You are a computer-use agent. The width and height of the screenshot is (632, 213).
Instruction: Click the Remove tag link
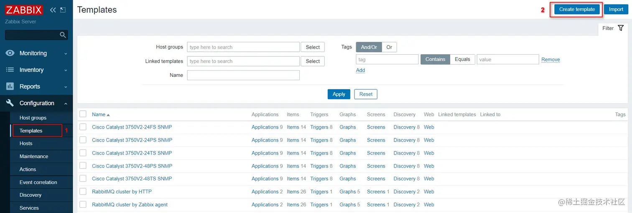pos(550,60)
